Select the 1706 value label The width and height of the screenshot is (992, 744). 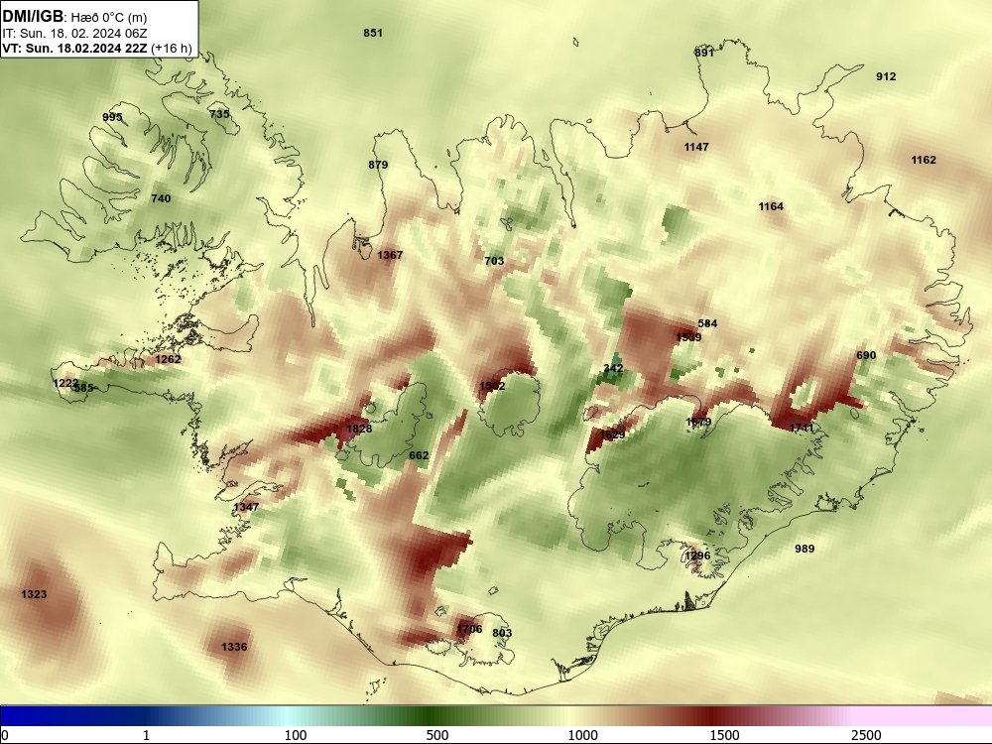coord(469,630)
